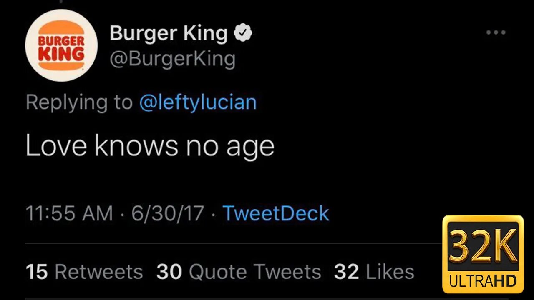The image size is (534, 300).
Task: Click the 6/30/17 tweet date
Action: [x=168, y=213]
